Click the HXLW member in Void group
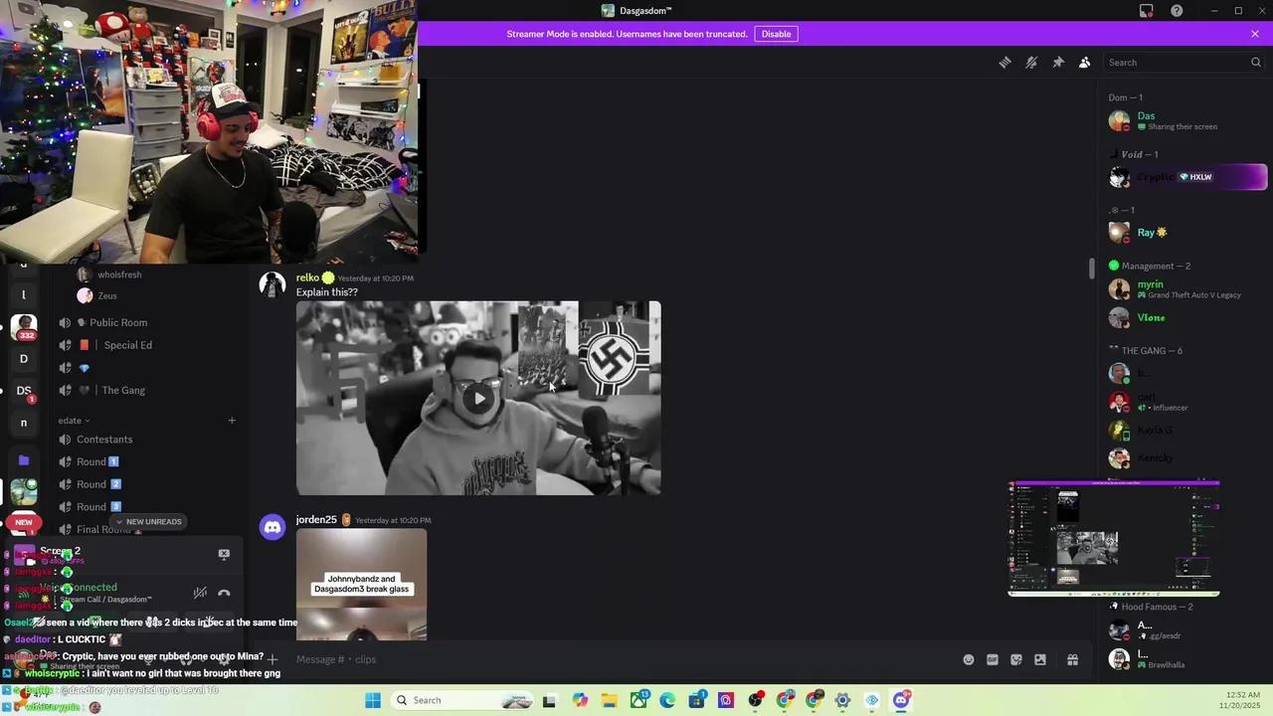The image size is (1273, 716). pos(1187,177)
